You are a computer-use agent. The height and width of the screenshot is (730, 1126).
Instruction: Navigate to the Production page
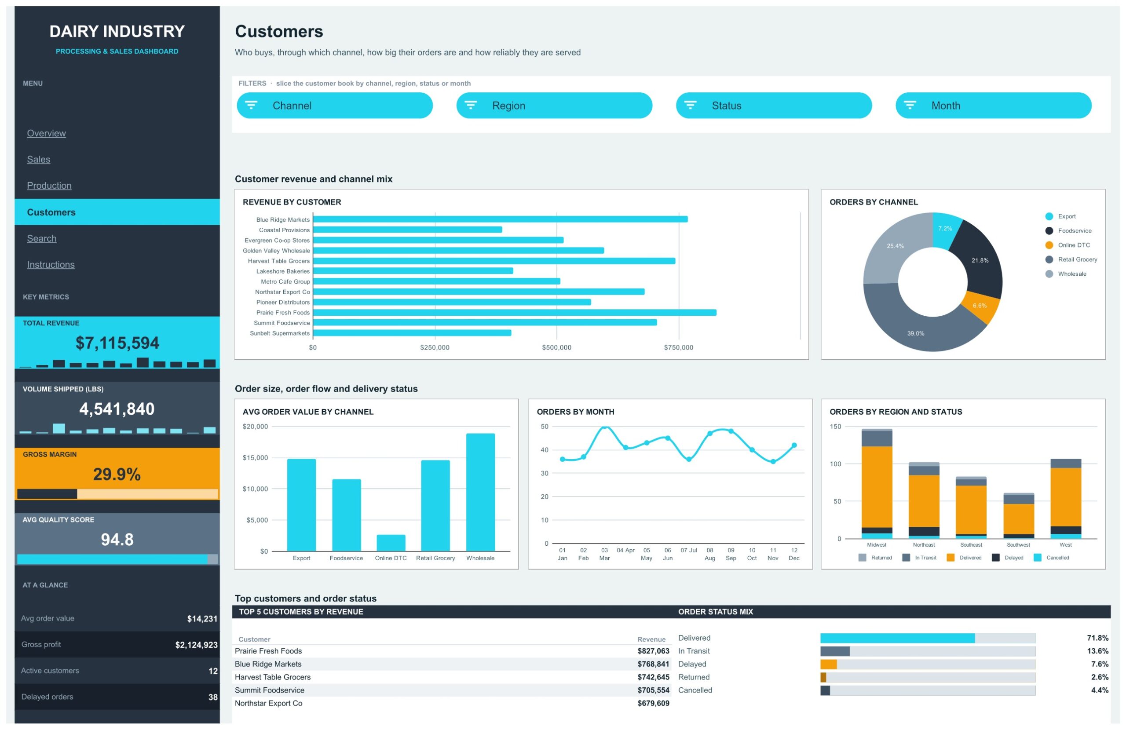click(49, 186)
